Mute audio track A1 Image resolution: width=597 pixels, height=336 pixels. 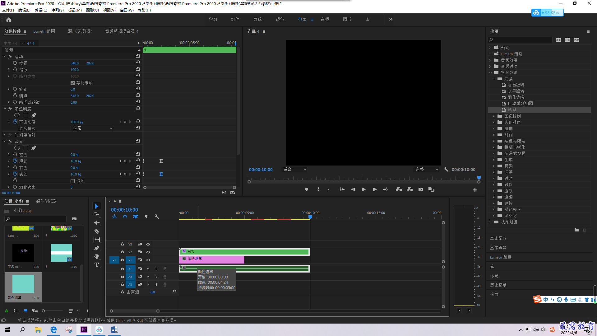148,269
